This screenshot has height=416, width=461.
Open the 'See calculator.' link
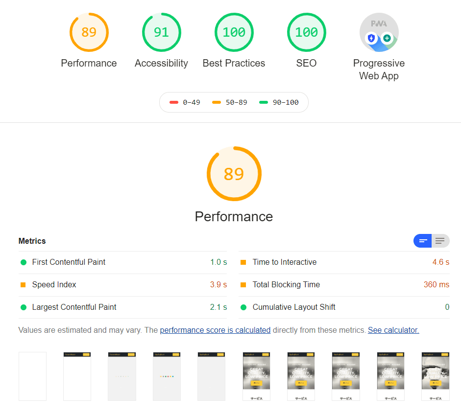click(393, 330)
